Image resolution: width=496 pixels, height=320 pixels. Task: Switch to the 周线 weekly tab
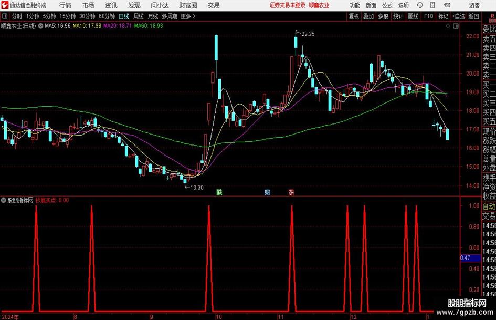pyautogui.click(x=139, y=16)
